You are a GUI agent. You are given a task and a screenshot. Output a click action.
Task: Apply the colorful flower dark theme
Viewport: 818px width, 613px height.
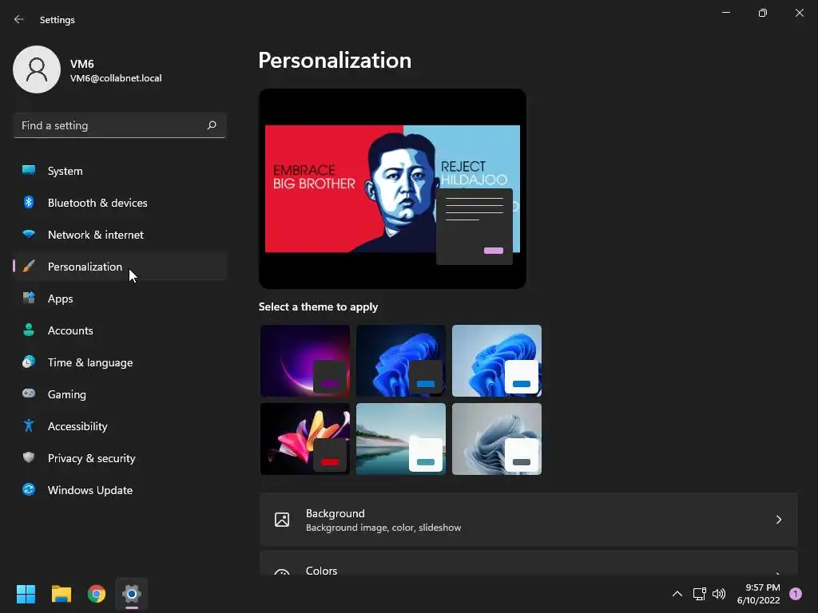coord(305,439)
